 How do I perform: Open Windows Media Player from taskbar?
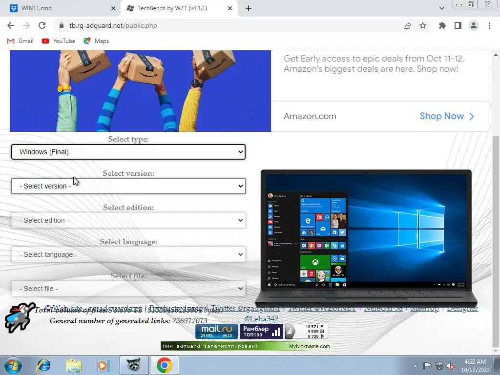(103, 365)
